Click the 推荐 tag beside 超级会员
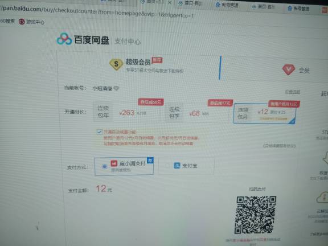 coord(157,60)
